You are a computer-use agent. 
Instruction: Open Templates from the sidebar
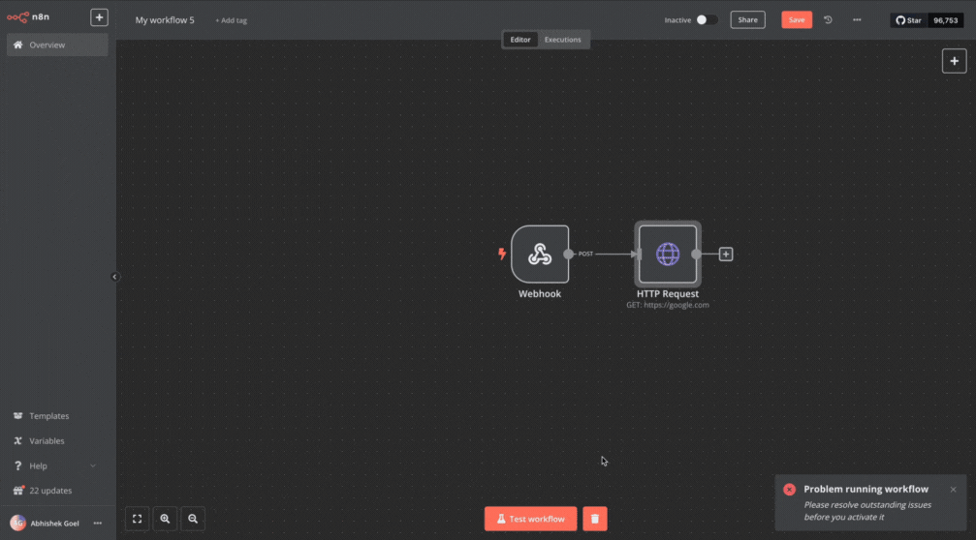(x=49, y=416)
